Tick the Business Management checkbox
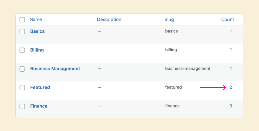259x131 pixels. click(22, 69)
